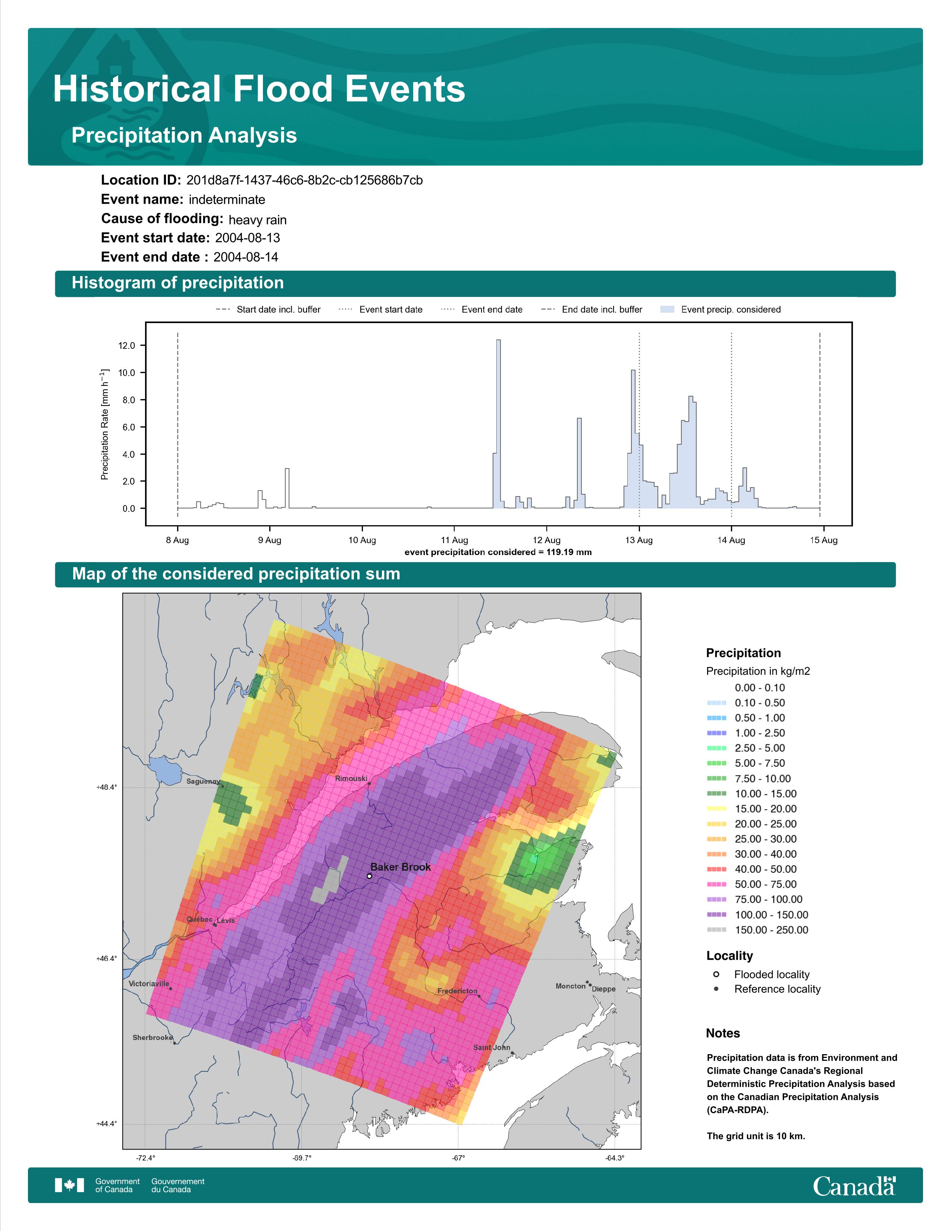The image size is (951, 1231).
Task: Click the Event start date legend entry
Action: pos(380,310)
